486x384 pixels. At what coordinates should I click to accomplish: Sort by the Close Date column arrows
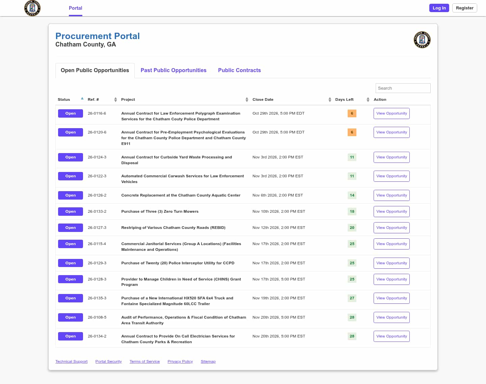click(x=330, y=99)
